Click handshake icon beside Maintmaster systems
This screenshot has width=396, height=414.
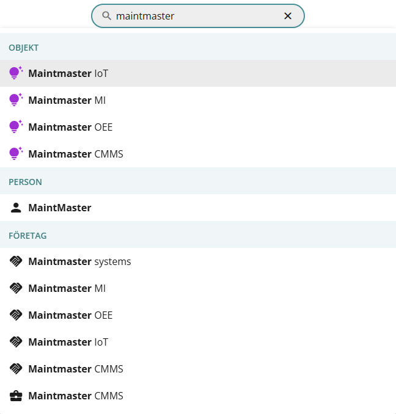pyautogui.click(x=16, y=261)
